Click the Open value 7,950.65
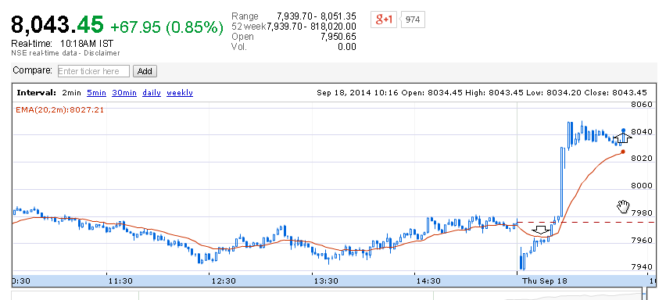The width and height of the screenshot is (666, 300). click(x=338, y=37)
